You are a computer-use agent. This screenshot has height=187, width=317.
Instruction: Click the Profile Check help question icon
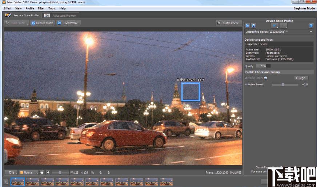pos(266,78)
